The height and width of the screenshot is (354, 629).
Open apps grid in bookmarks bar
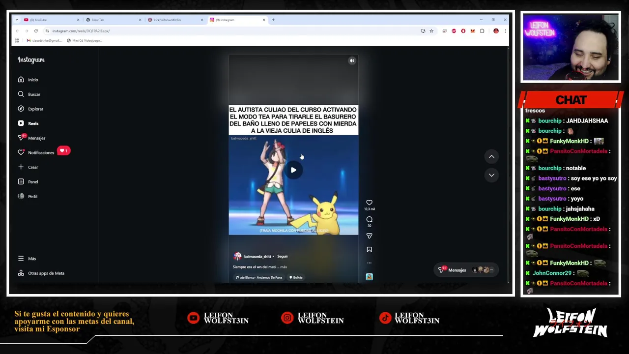[17, 40]
